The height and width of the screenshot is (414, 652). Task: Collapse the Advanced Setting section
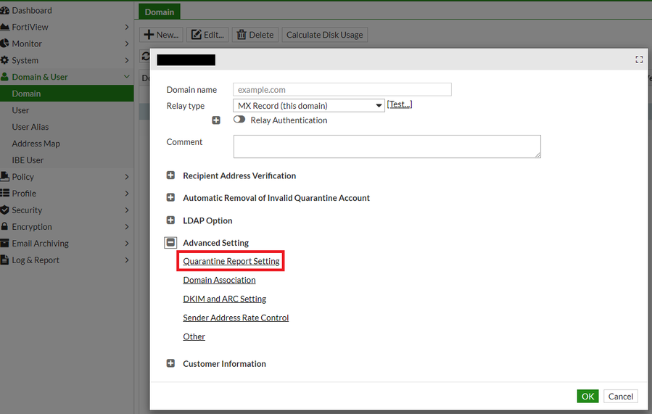(171, 243)
